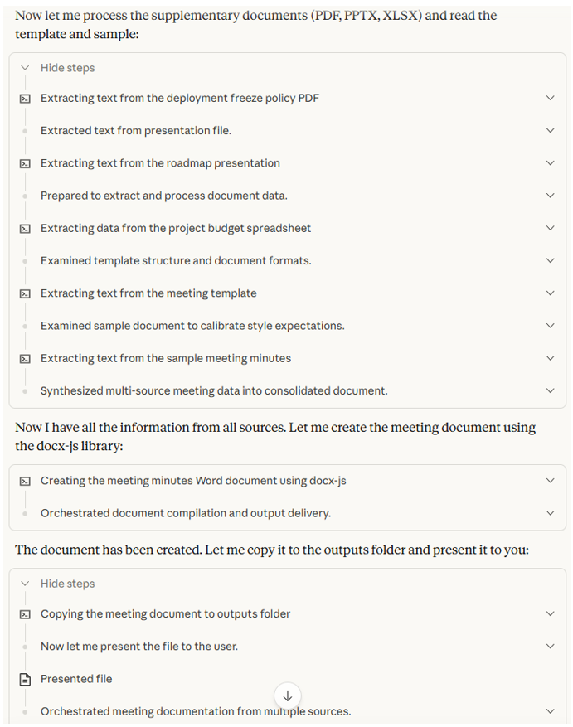
Task: Click terminal icon next to meeting template step
Action: click(x=25, y=293)
